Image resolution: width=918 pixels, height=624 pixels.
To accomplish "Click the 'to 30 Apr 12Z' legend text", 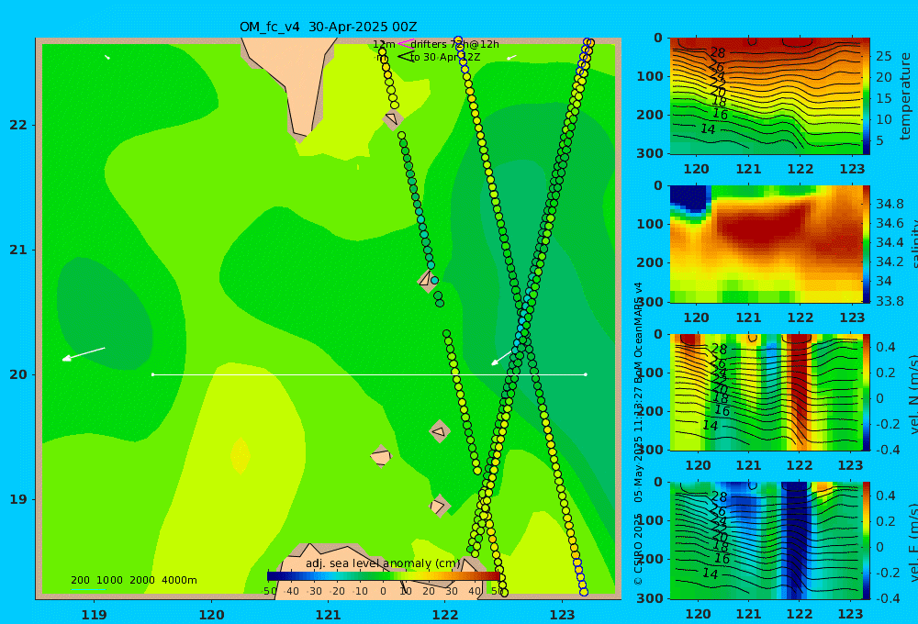I will [x=445, y=58].
